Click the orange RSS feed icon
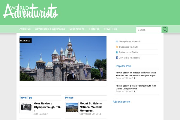180x120 pixels. coord(117,47)
